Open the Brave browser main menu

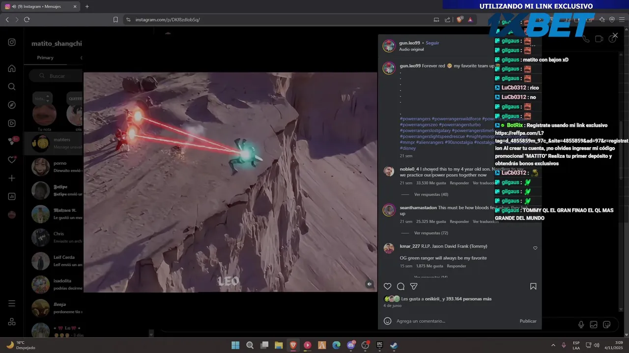[x=622, y=20]
